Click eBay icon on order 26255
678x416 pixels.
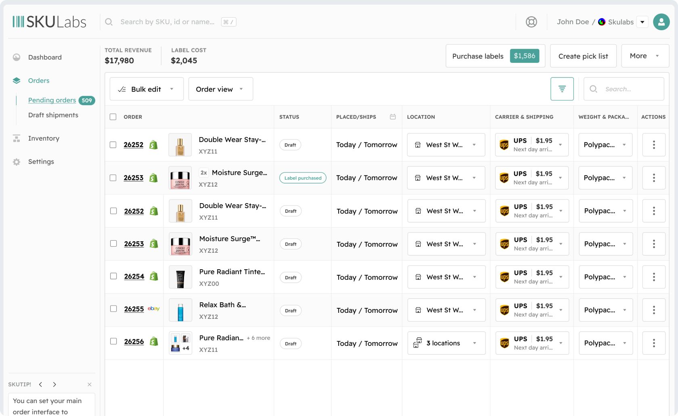tap(153, 309)
